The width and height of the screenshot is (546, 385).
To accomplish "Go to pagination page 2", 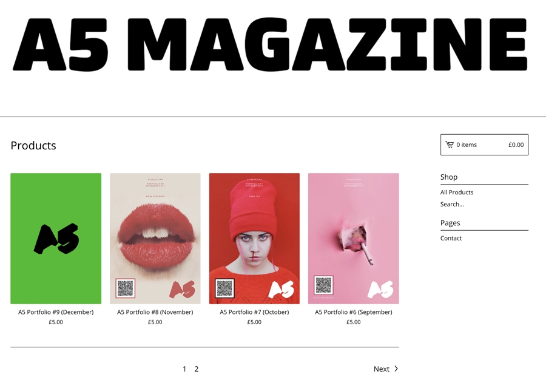I will 197,369.
